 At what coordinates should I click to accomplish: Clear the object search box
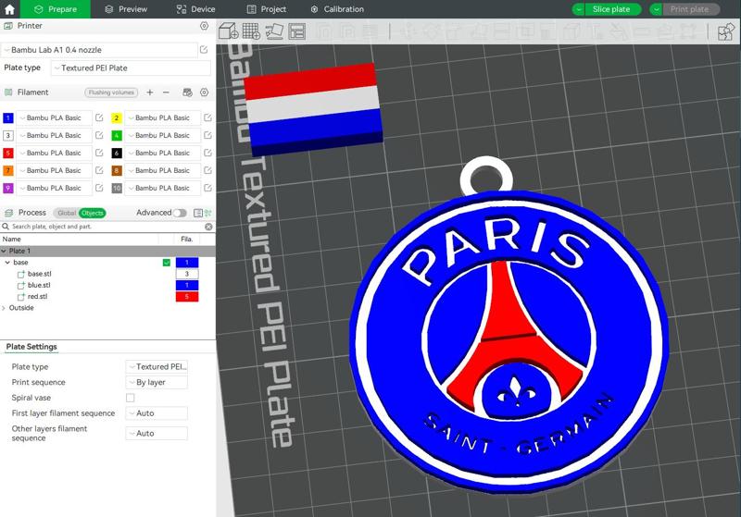point(208,227)
